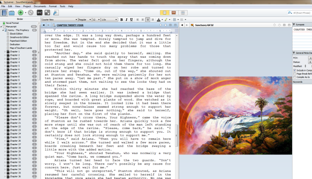Go forward in left editor history
Image resolution: width=312 pixels, height=179 pixels.
[48, 25]
